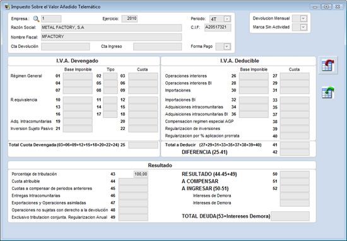Click box 34 Adquisiciones intracomunitarias base

[254, 107]
